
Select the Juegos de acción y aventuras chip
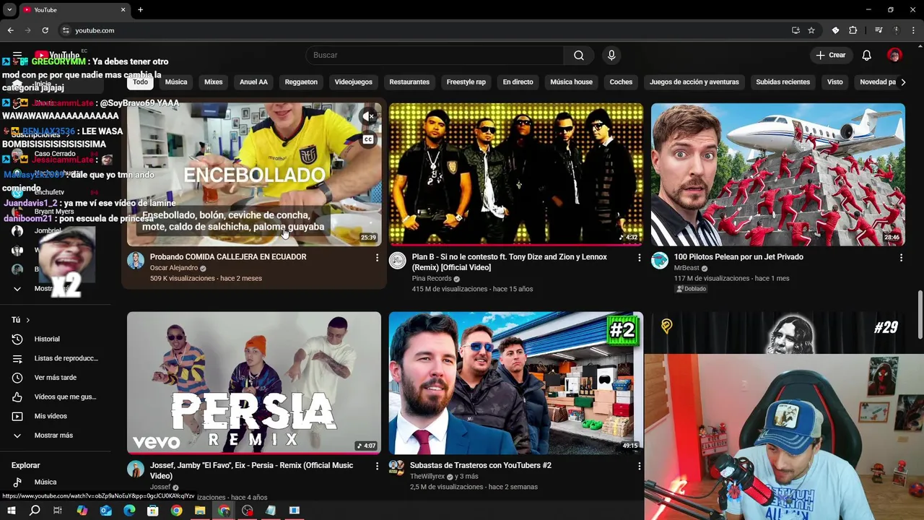tap(694, 82)
